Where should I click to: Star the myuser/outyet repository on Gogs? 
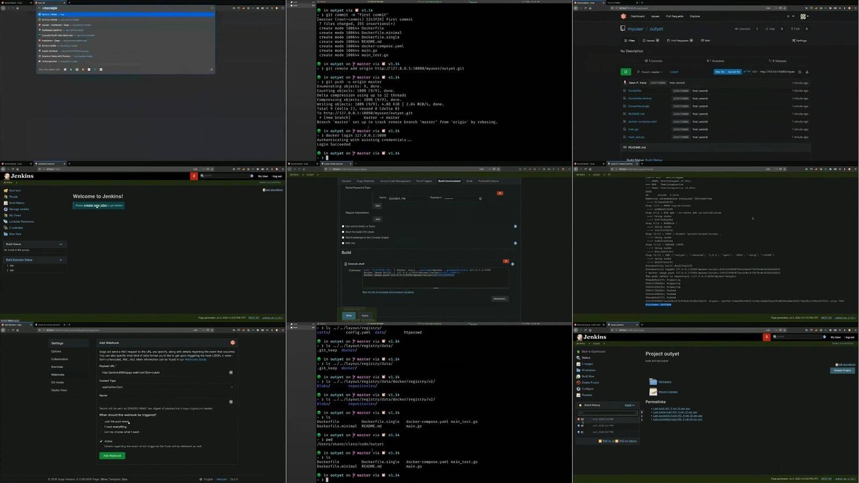tap(770, 29)
